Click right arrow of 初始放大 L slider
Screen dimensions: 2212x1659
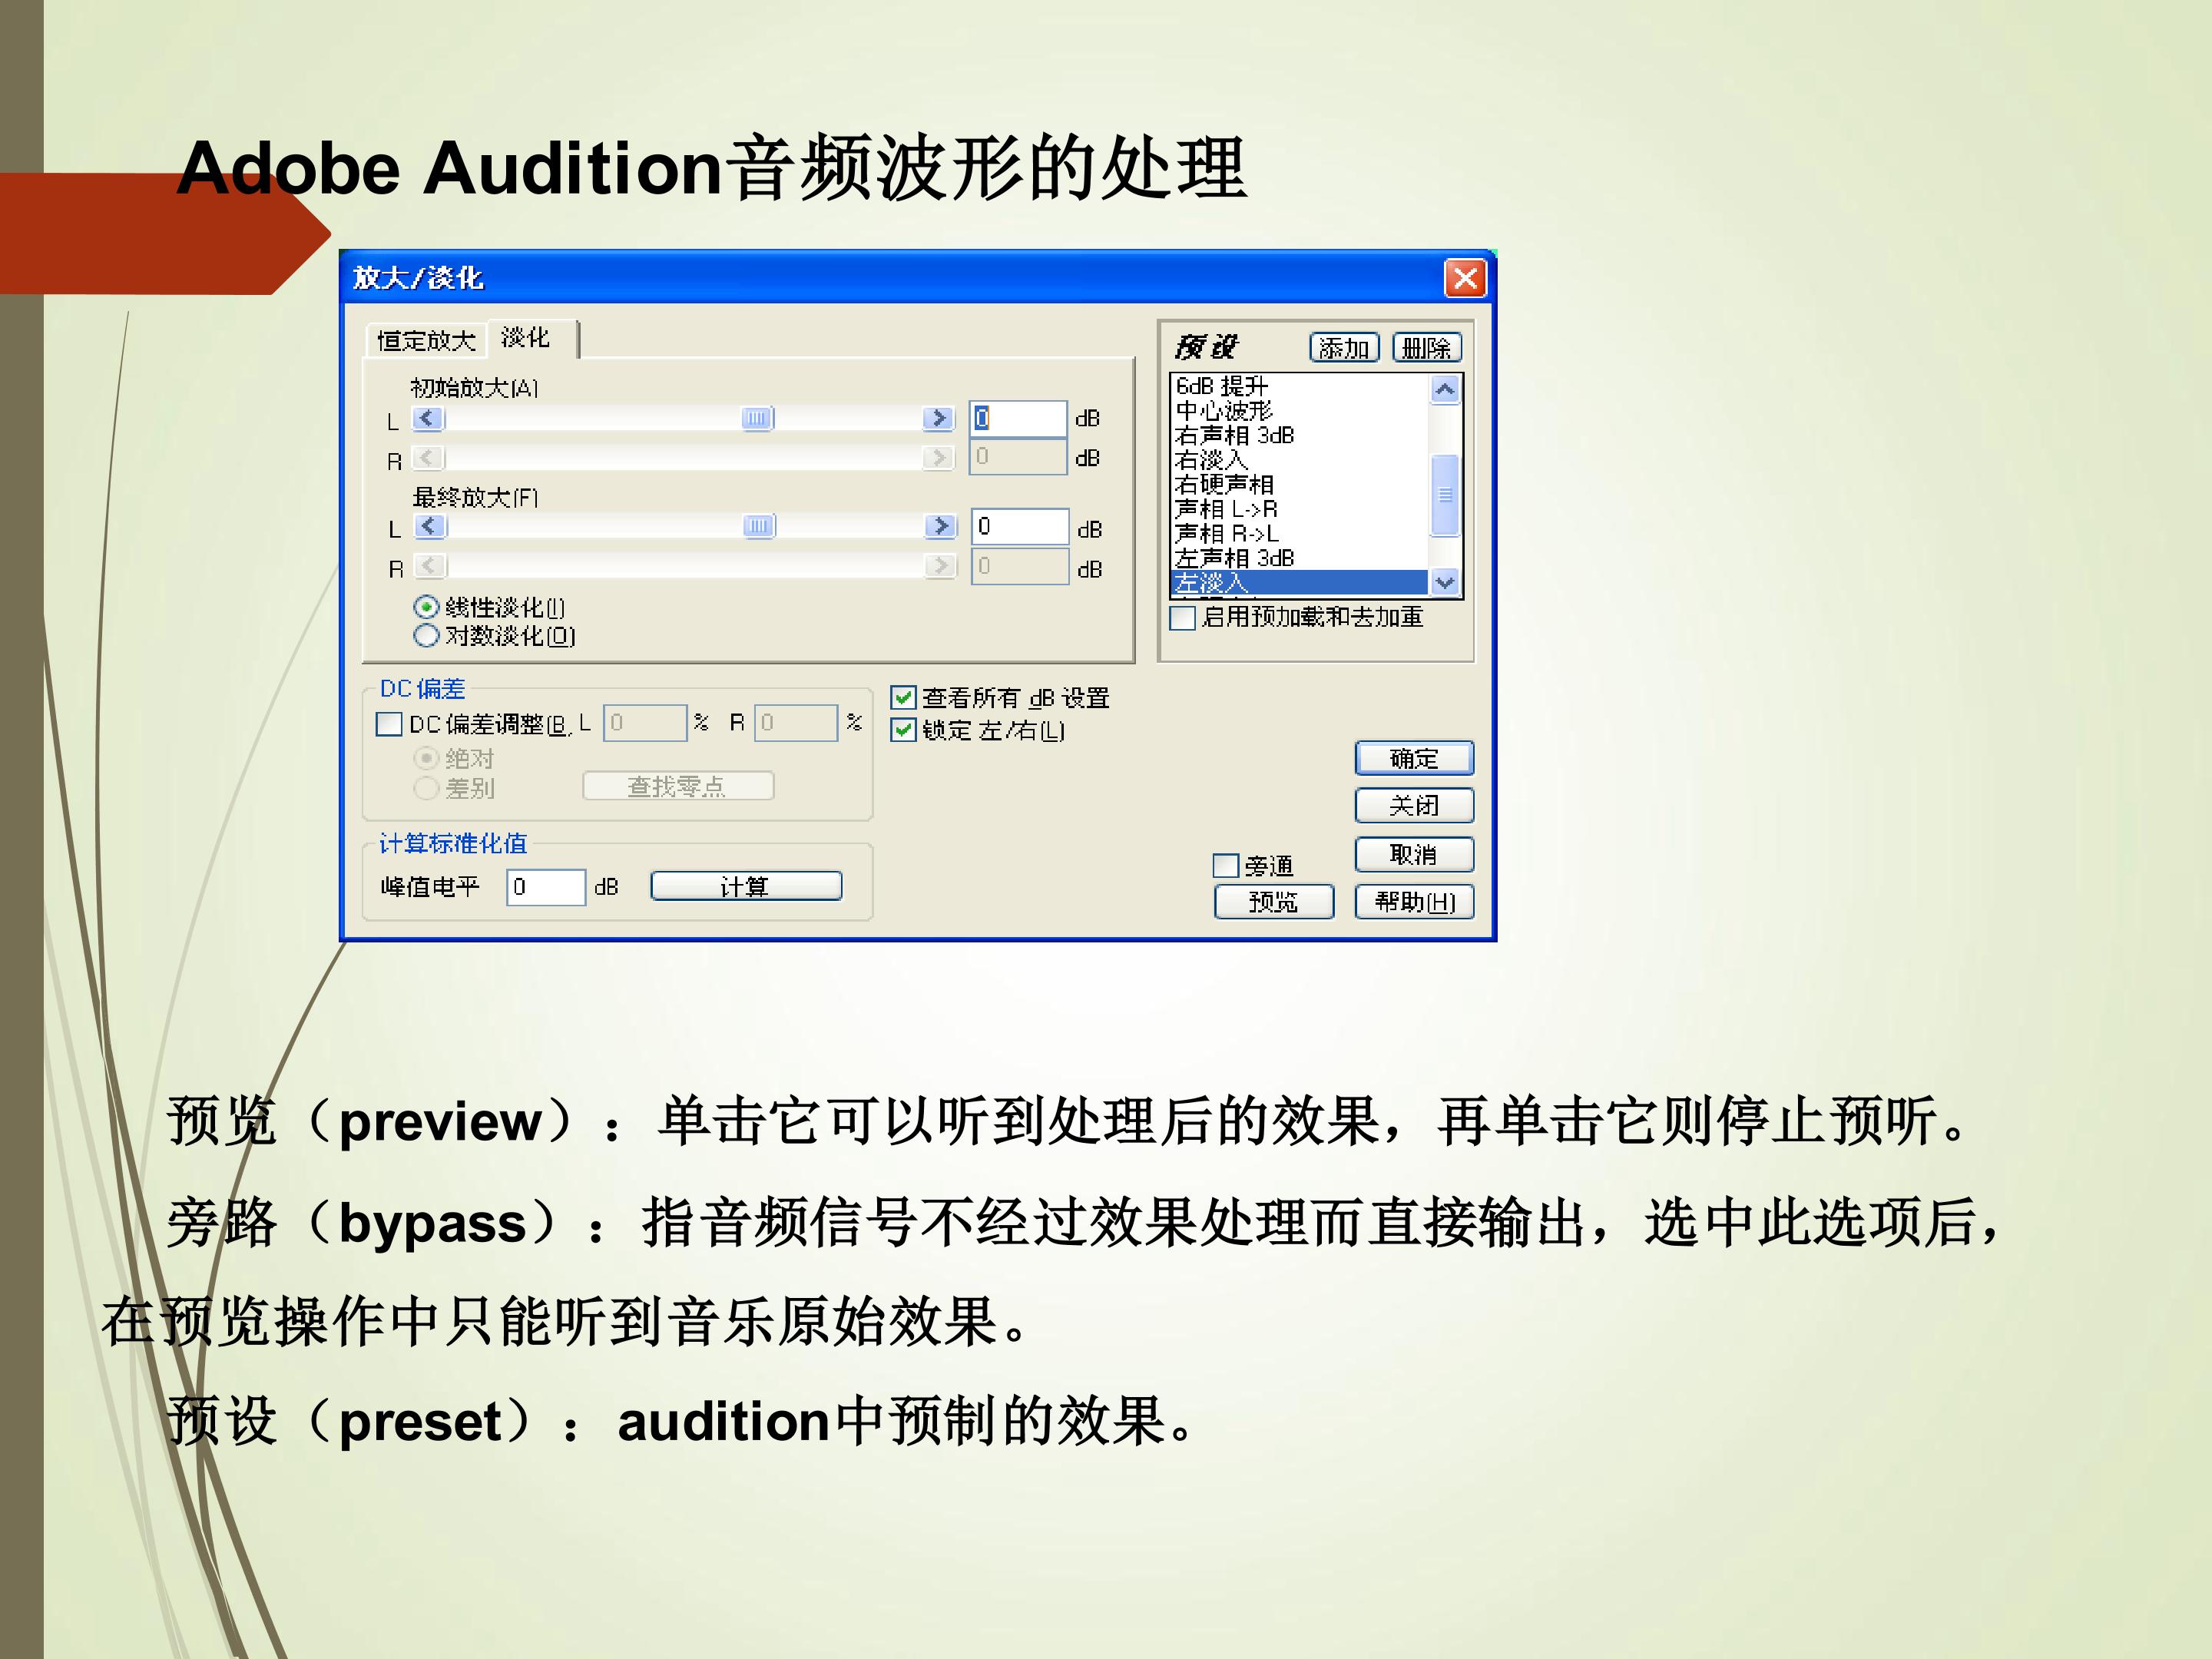coord(938,418)
